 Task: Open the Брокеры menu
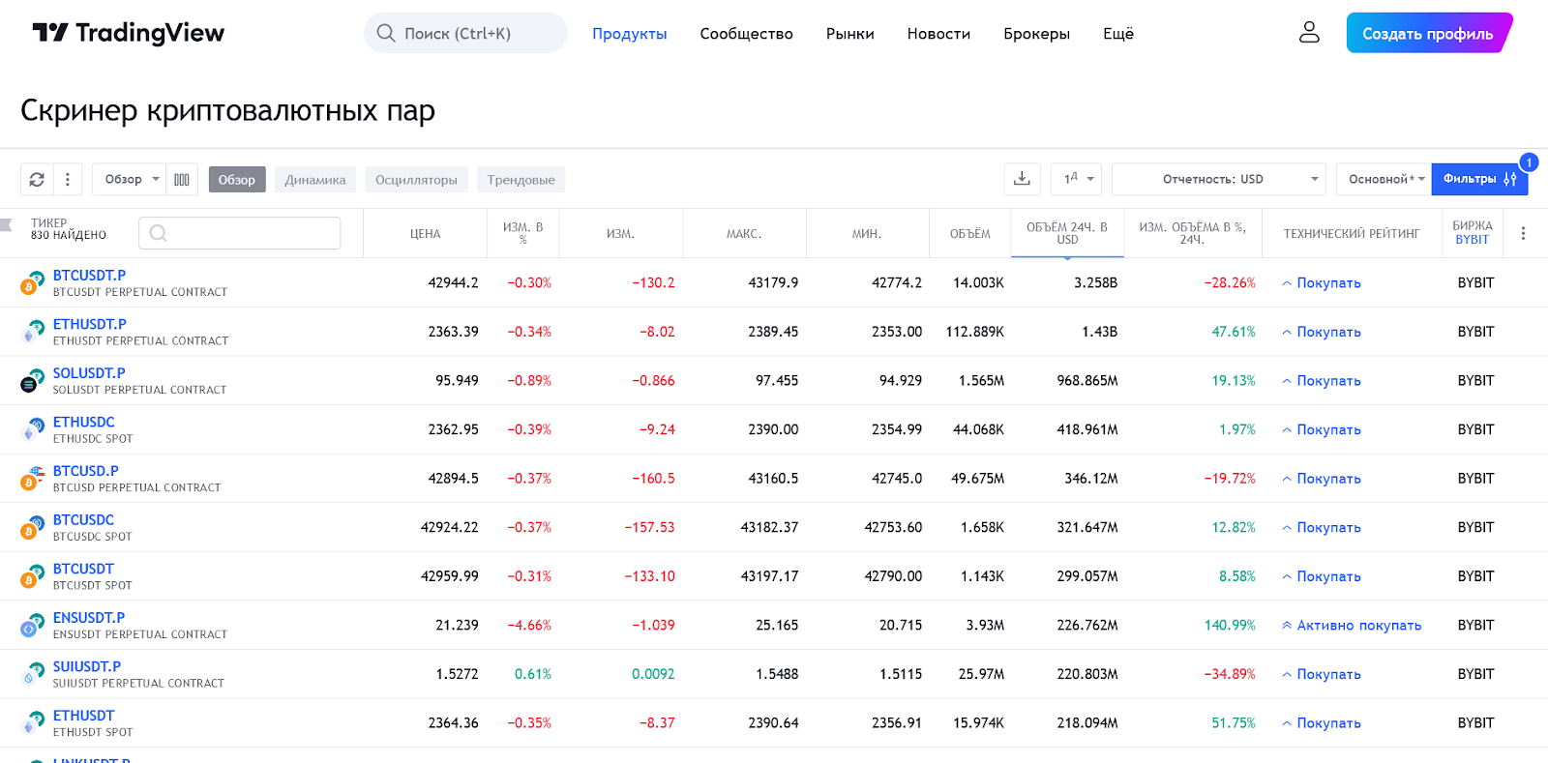point(1036,34)
